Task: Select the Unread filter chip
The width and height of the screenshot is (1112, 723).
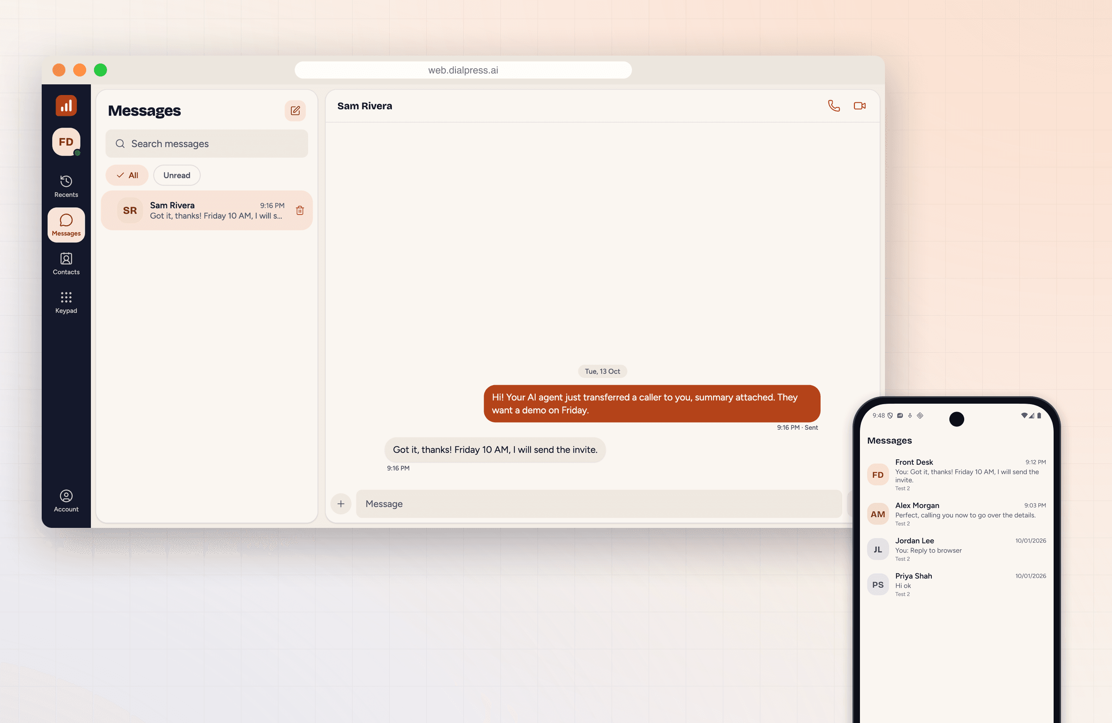Action: tap(177, 175)
